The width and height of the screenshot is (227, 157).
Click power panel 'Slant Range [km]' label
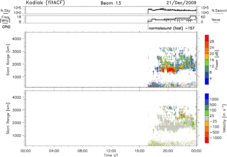point(8,60)
